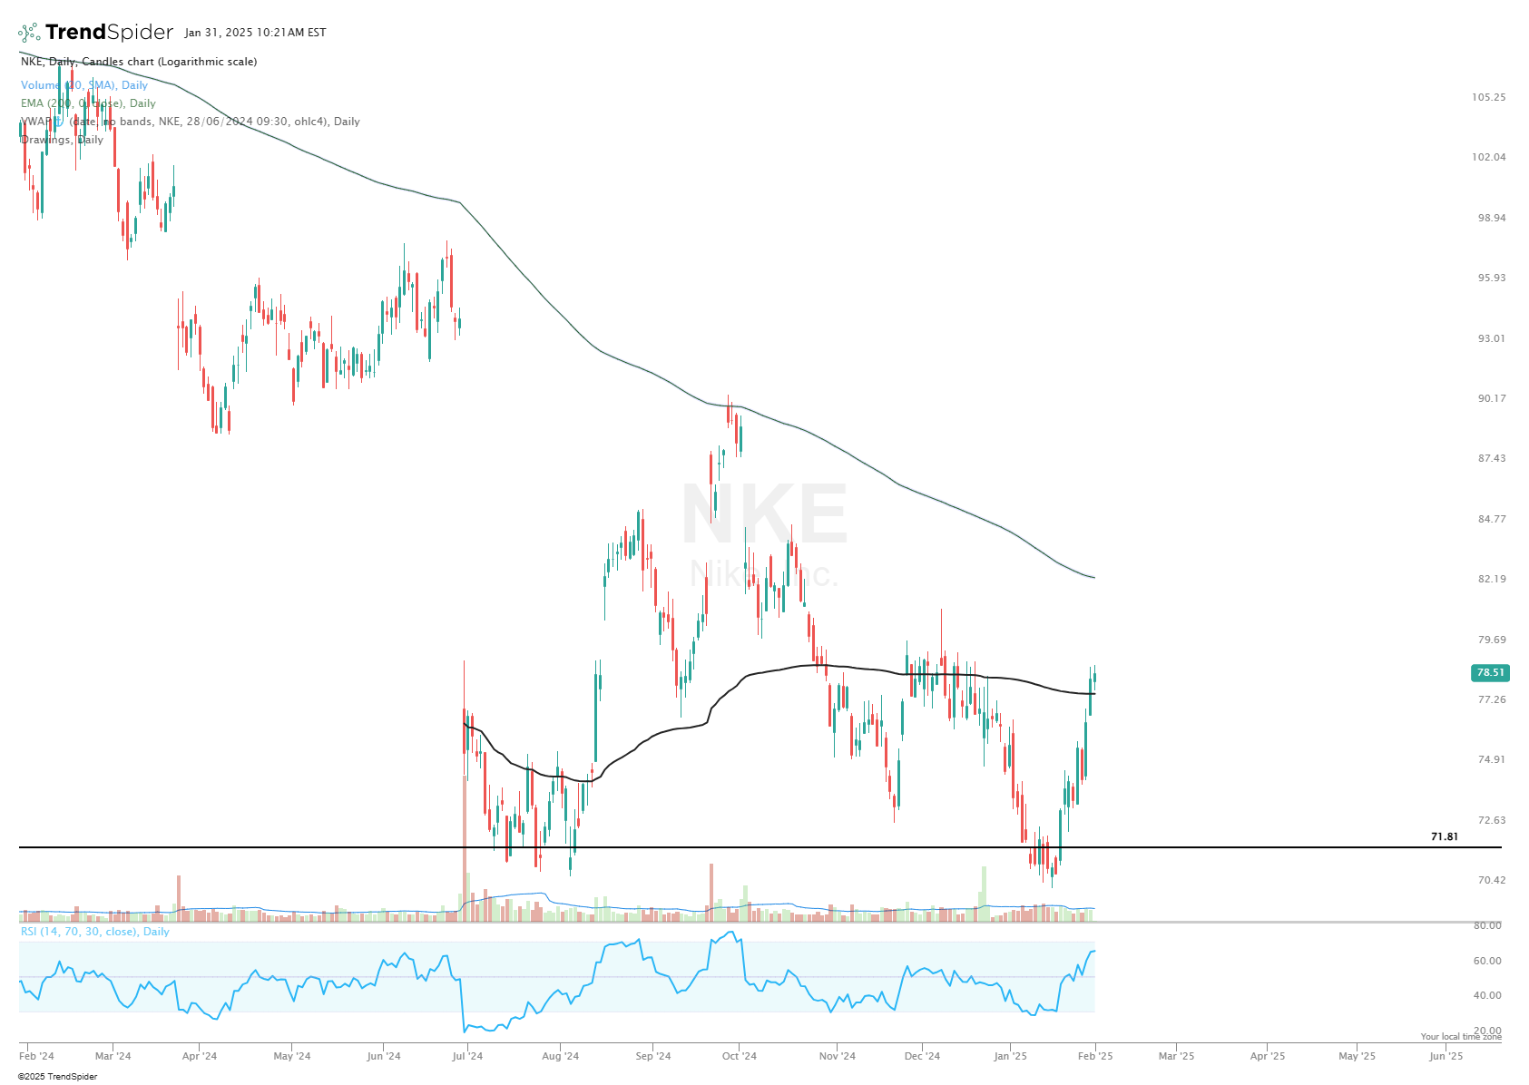Click the May '25 date axis label
This screenshot has width=1529, height=1085.
(1357, 1056)
